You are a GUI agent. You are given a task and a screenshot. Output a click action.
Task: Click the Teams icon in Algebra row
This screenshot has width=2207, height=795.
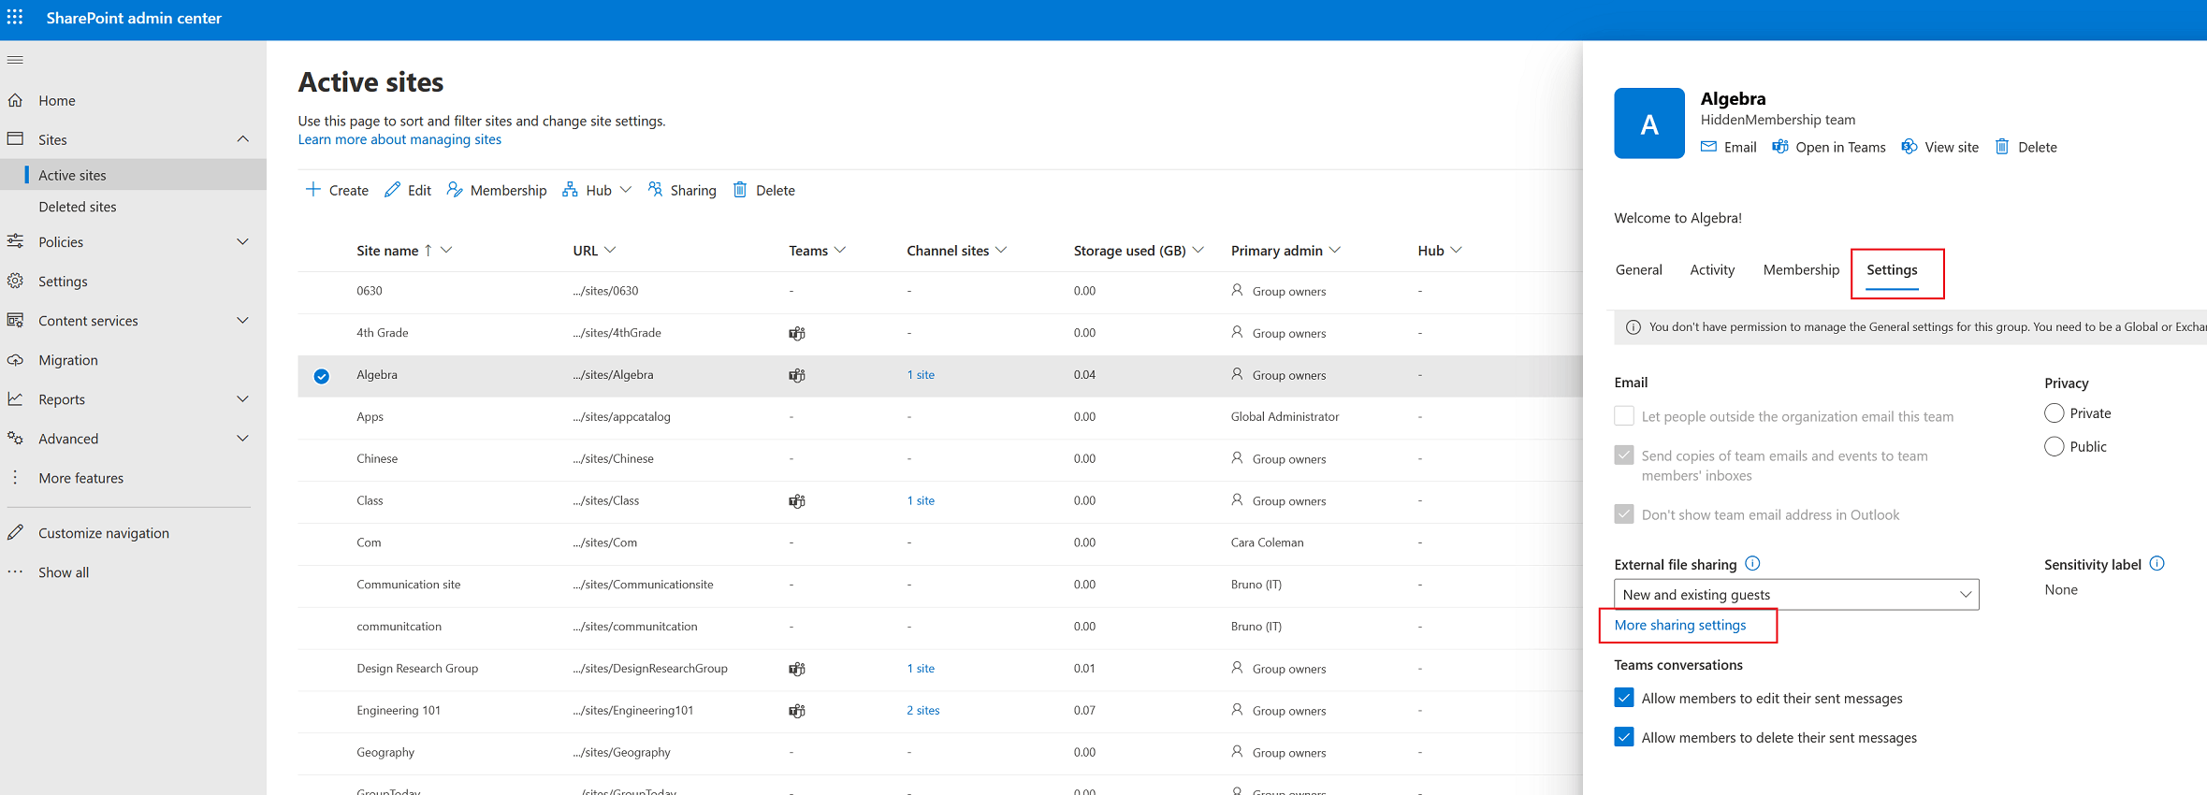[x=797, y=375]
